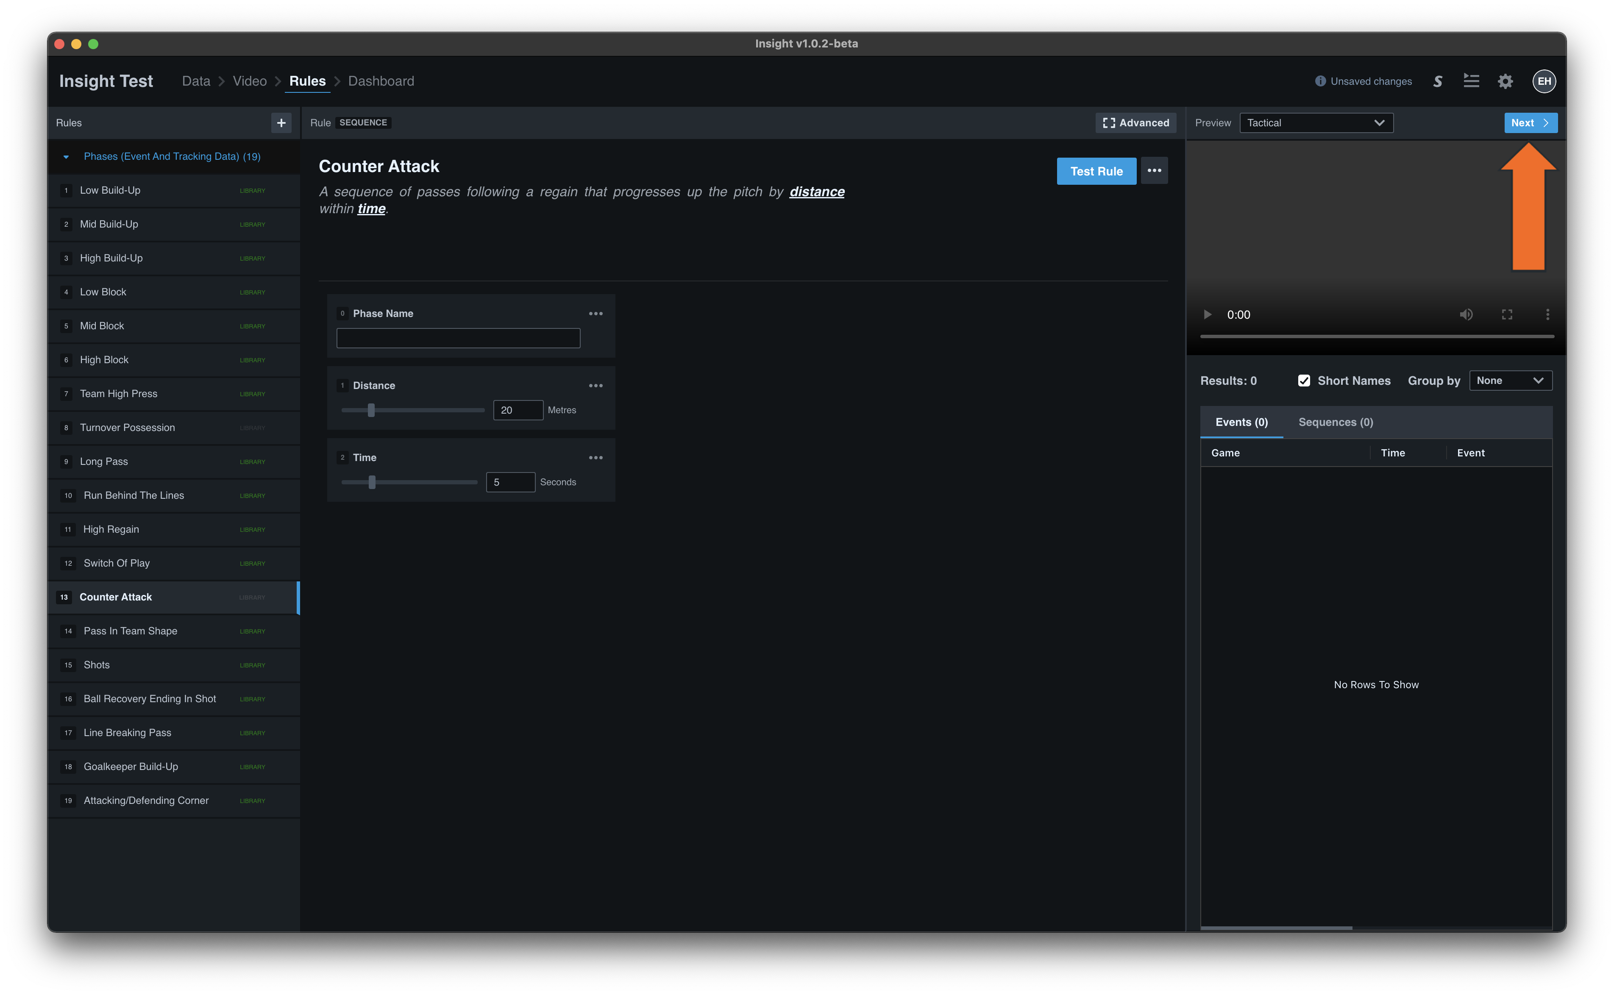Screen dimensions: 1614x995
Task: Click the Test Rule button
Action: tap(1096, 170)
